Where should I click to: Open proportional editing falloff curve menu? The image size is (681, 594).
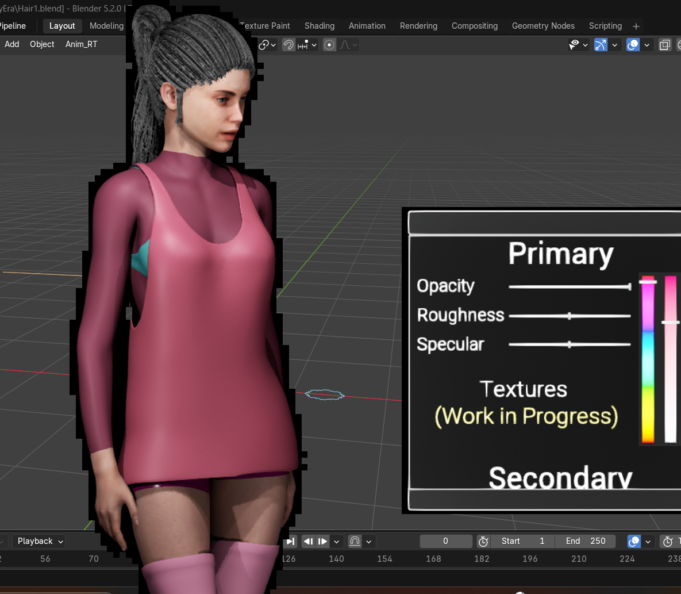(348, 45)
